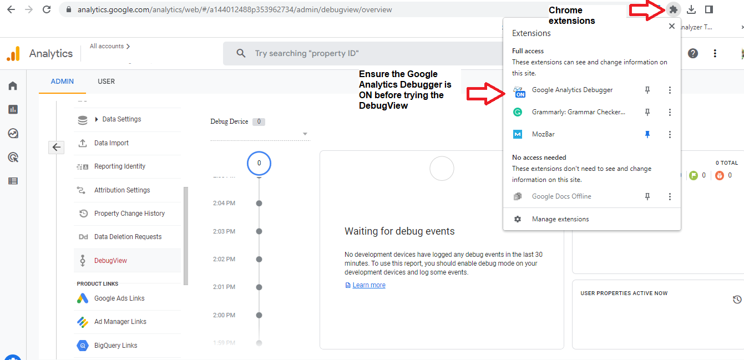Image resolution: width=744 pixels, height=360 pixels.
Task: Click the Google Docs Offline extension icon
Action: [x=518, y=196]
